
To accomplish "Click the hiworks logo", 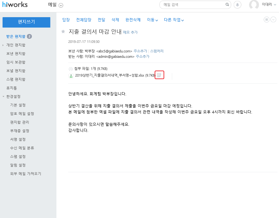I will click(x=15, y=5).
